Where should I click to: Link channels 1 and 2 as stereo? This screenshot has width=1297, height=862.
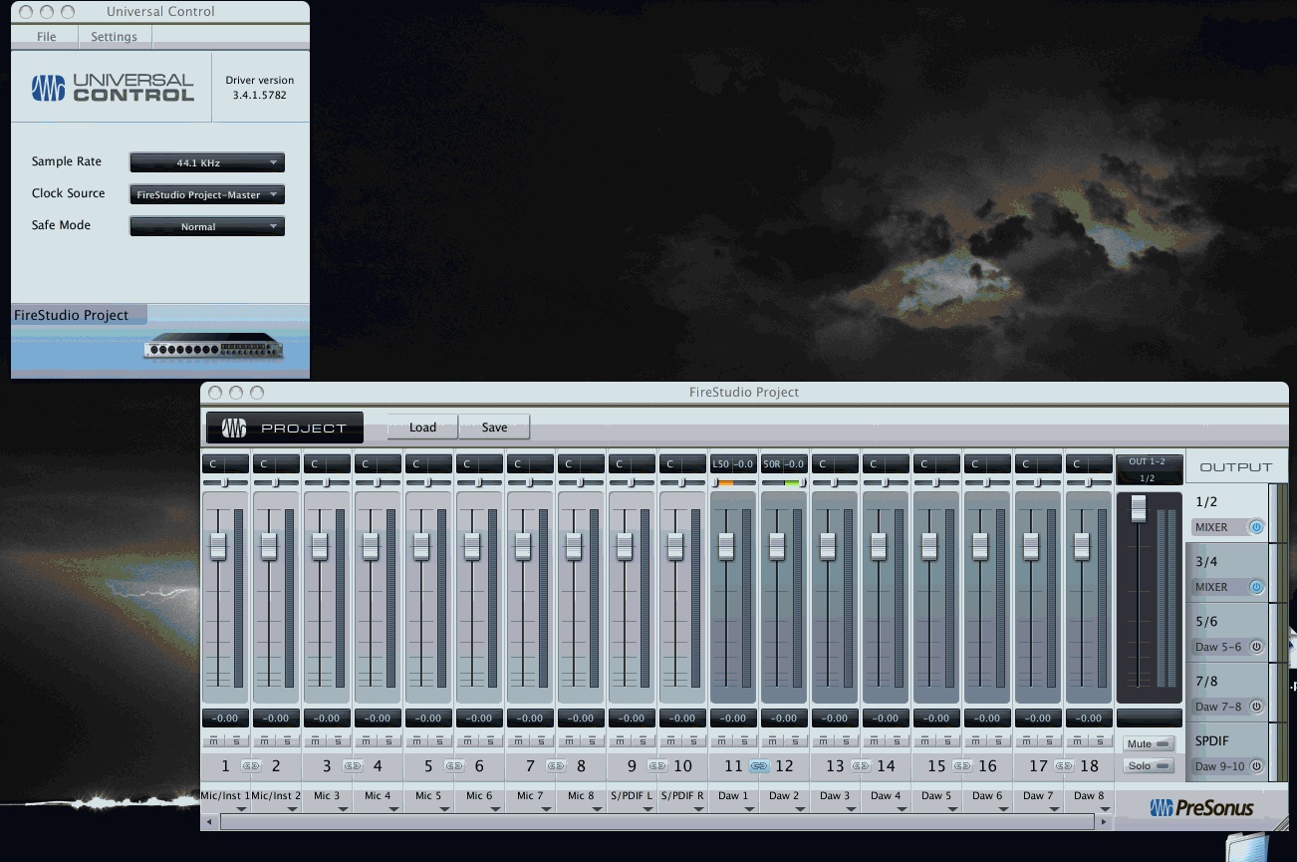click(251, 766)
